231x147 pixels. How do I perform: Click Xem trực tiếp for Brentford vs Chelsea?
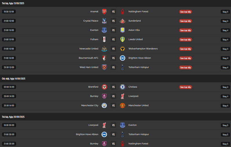[x=185, y=87]
